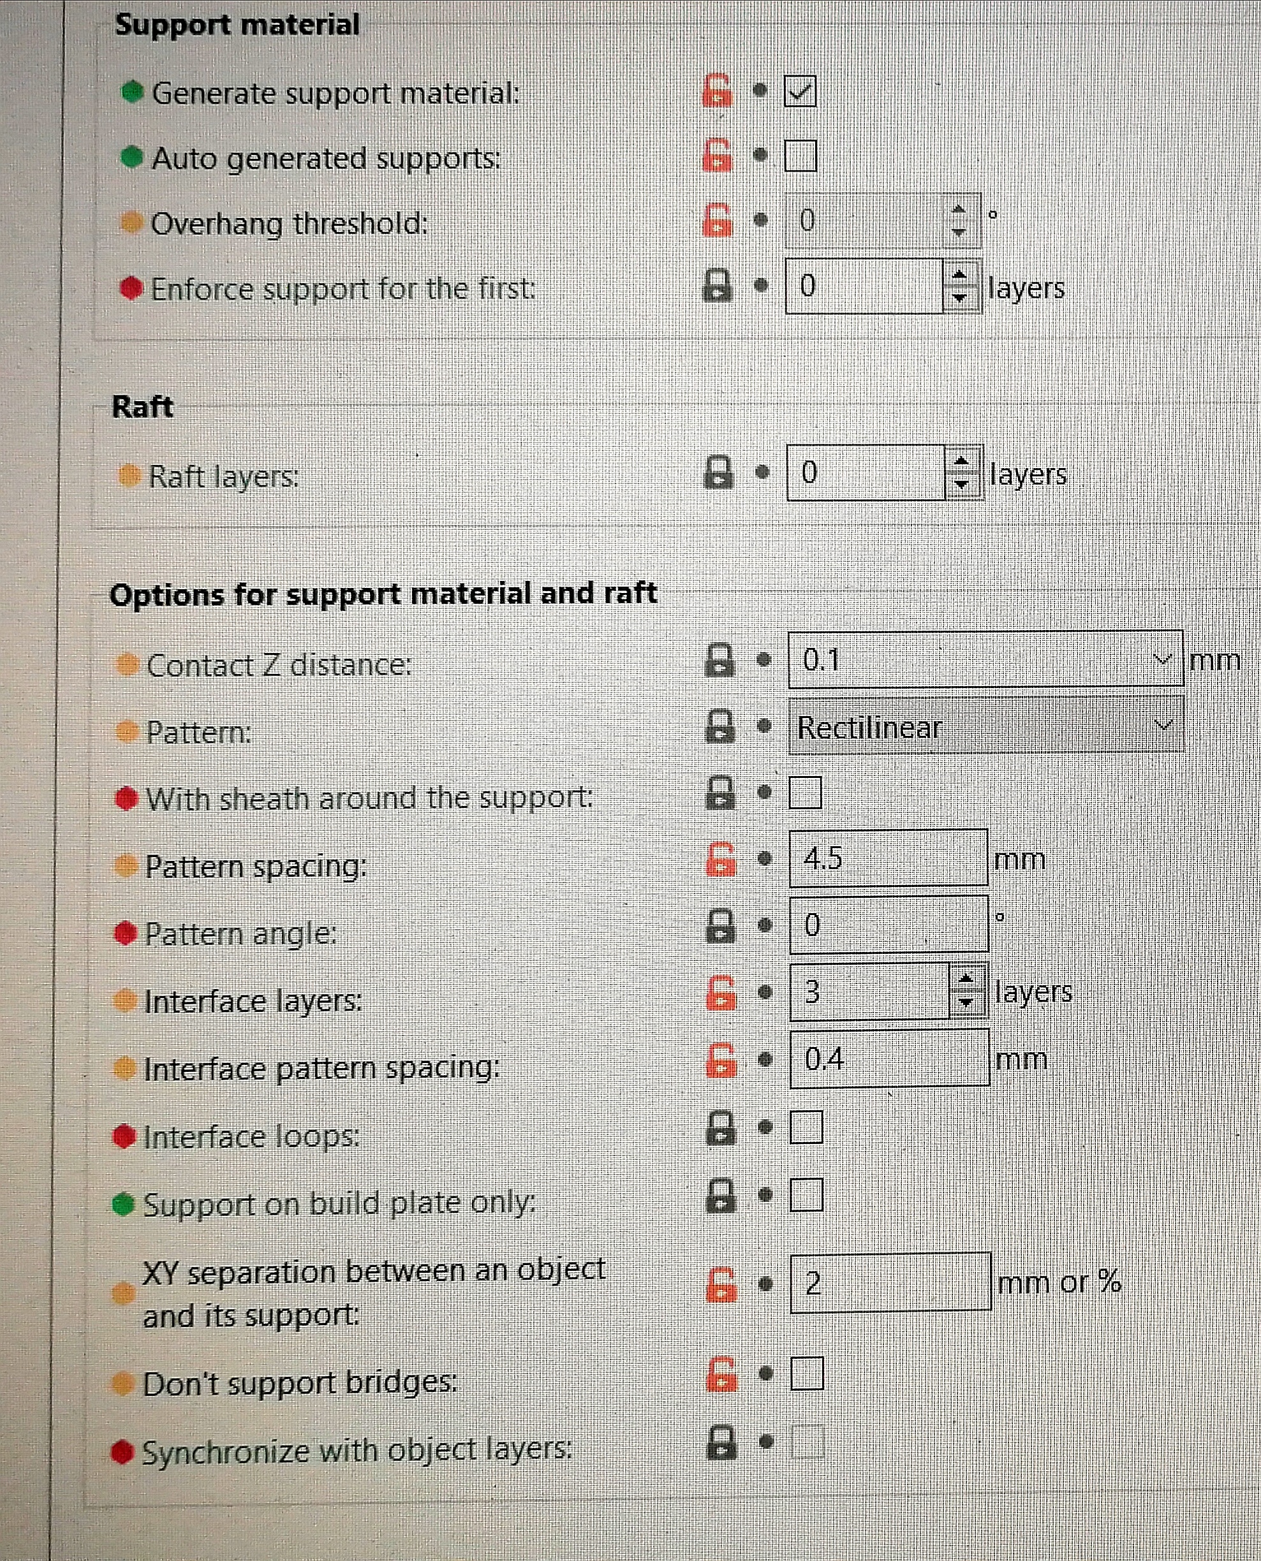Click the lock icon for XY separation setting
Viewport: 1261px width, 1561px height.
pyautogui.click(x=722, y=1284)
